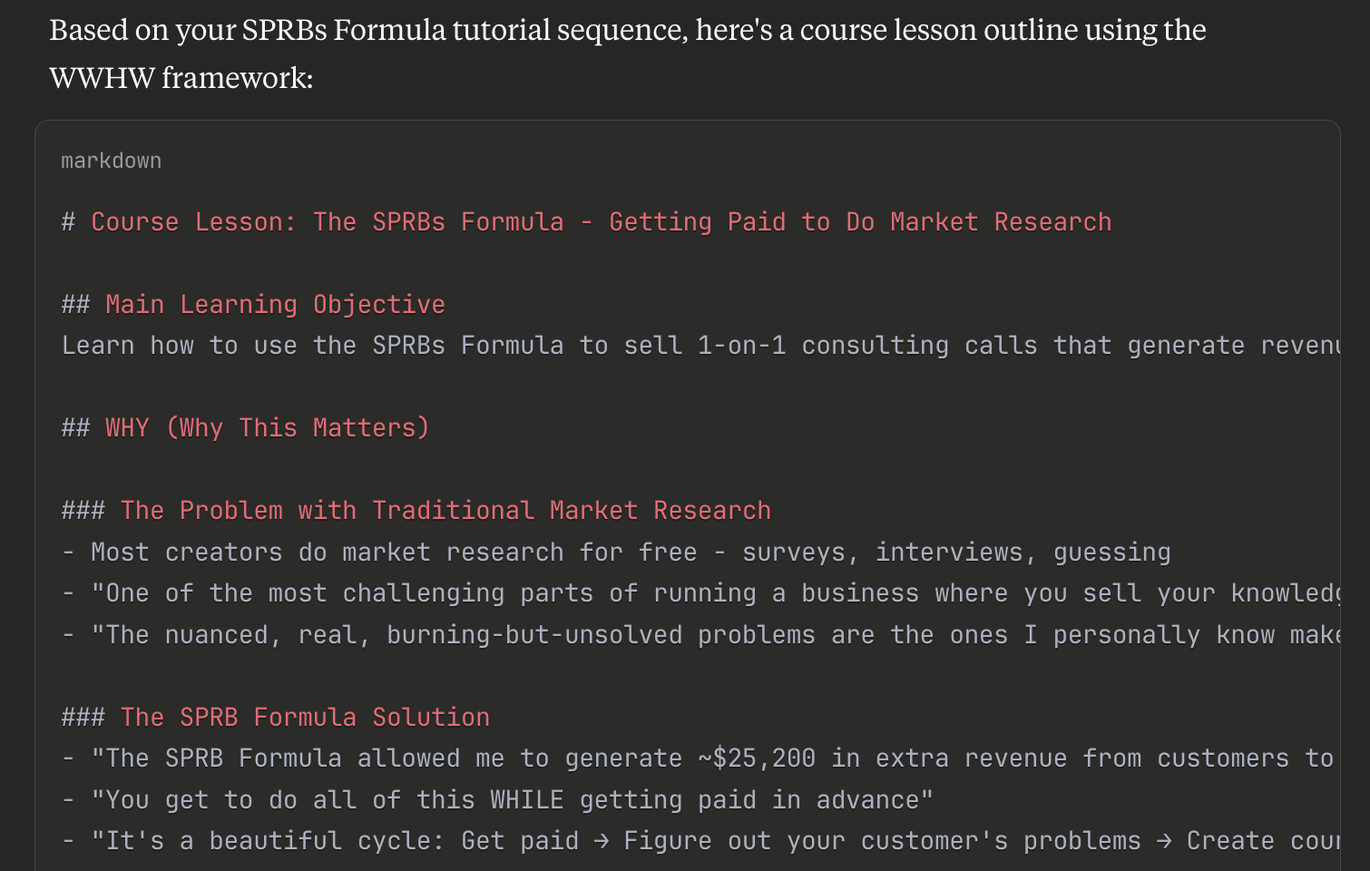Click 'Figure out your customer's problems' phrase
Viewport: 1370px width, 871px height.
pos(882,841)
